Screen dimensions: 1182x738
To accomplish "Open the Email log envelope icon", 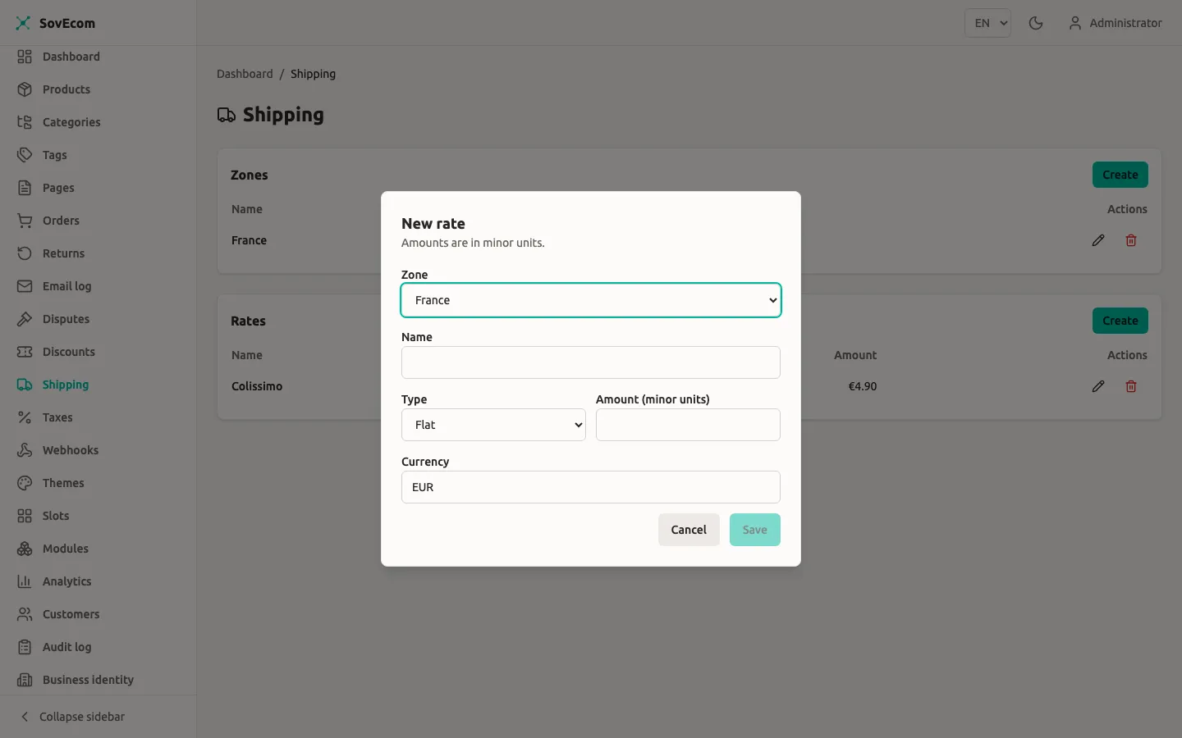I will [25, 286].
